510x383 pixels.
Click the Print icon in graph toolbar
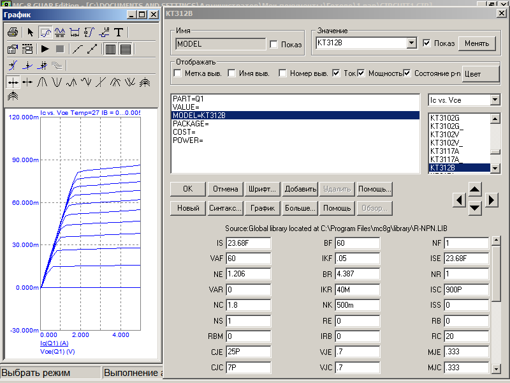click(13, 32)
